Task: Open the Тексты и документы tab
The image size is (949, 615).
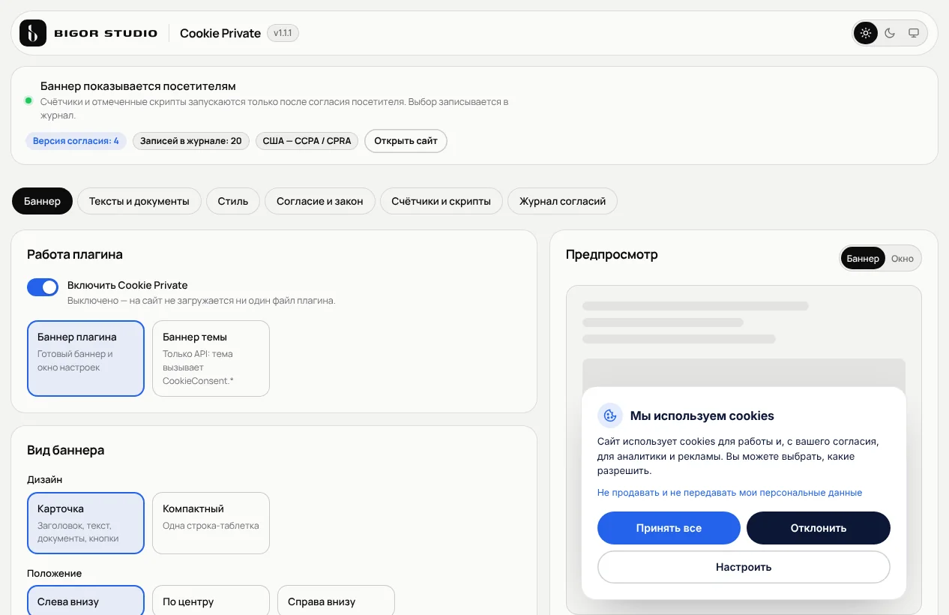Action: pos(139,201)
